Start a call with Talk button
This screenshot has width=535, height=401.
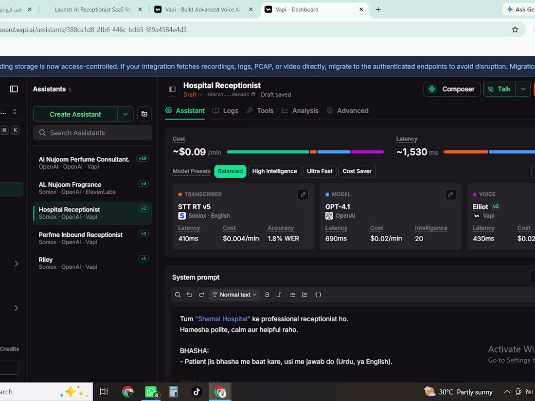499,89
